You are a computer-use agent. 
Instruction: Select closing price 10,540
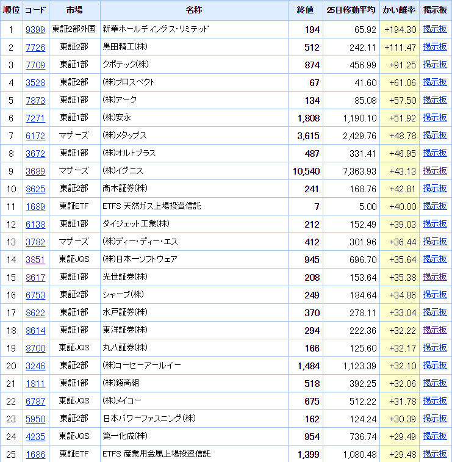(x=306, y=171)
